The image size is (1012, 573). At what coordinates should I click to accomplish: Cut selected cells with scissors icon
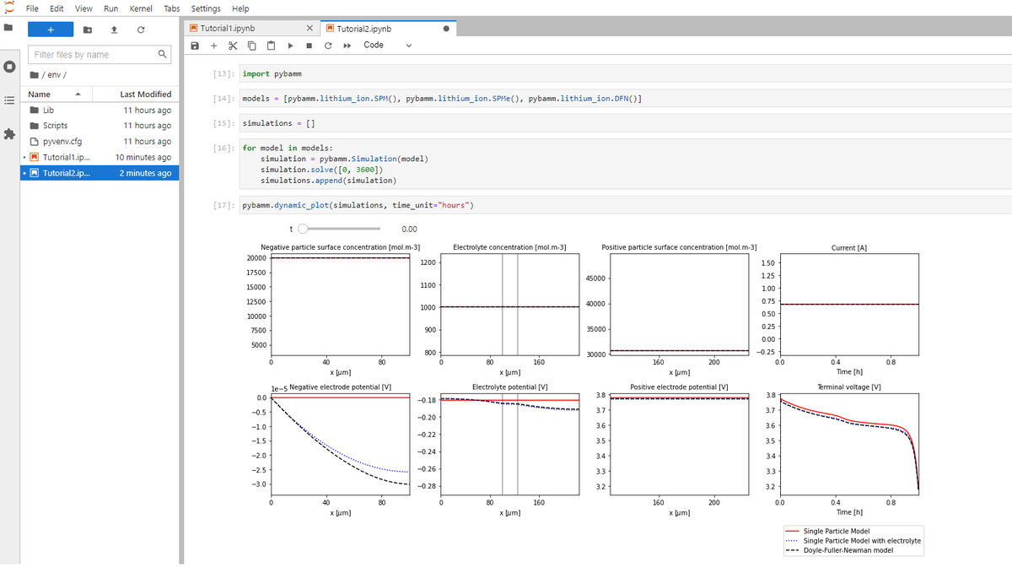233,46
